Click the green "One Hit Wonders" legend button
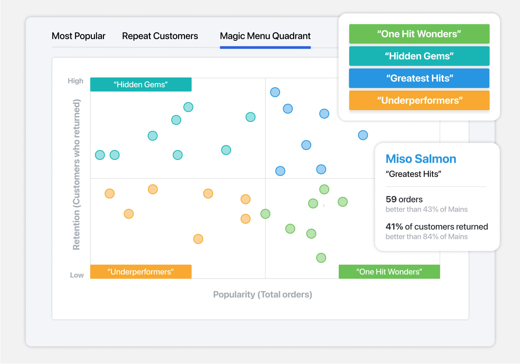Viewport: 520px width, 364px height. pyautogui.click(x=419, y=34)
